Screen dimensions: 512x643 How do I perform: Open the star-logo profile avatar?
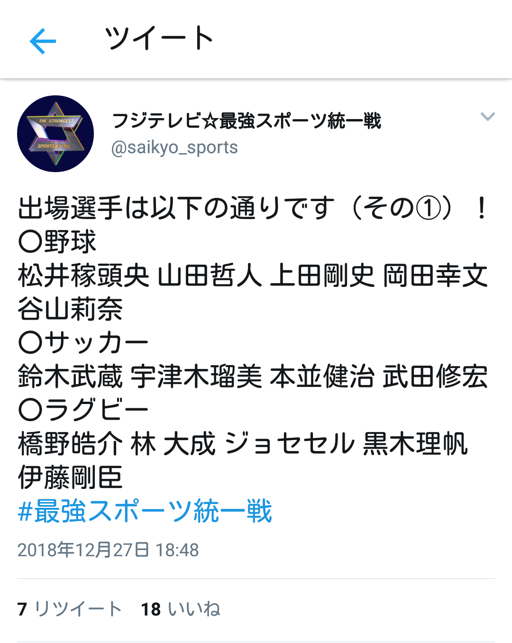(x=55, y=134)
